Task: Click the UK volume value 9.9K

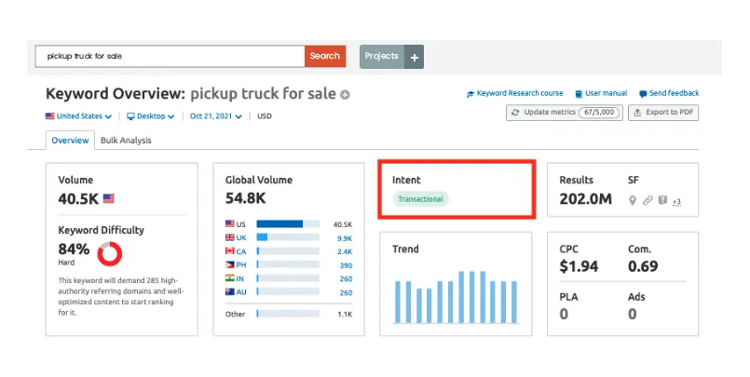Action: [x=345, y=238]
